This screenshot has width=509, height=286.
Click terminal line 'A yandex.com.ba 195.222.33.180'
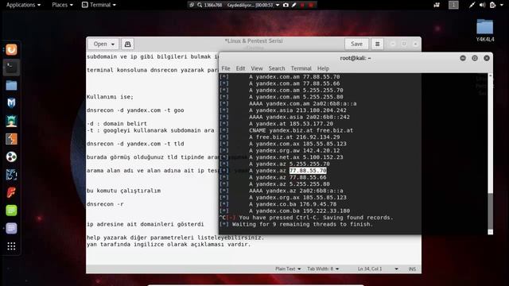pyautogui.click(x=299, y=211)
